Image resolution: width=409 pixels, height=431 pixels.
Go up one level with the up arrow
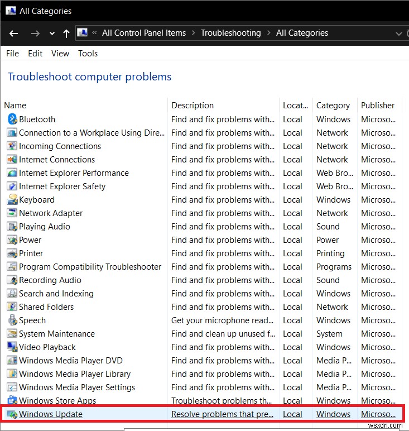(66, 33)
